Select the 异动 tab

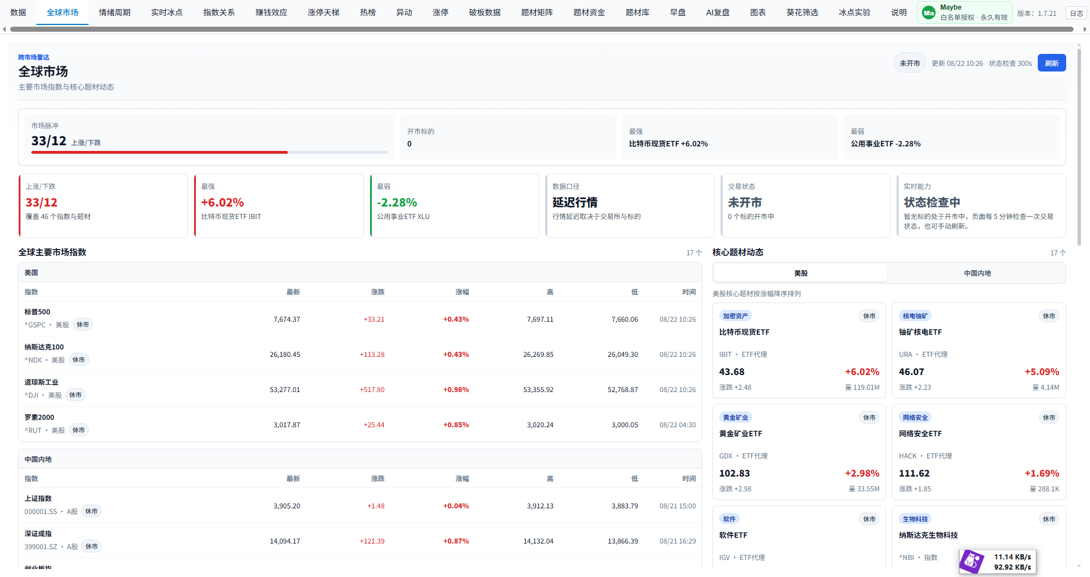(404, 12)
